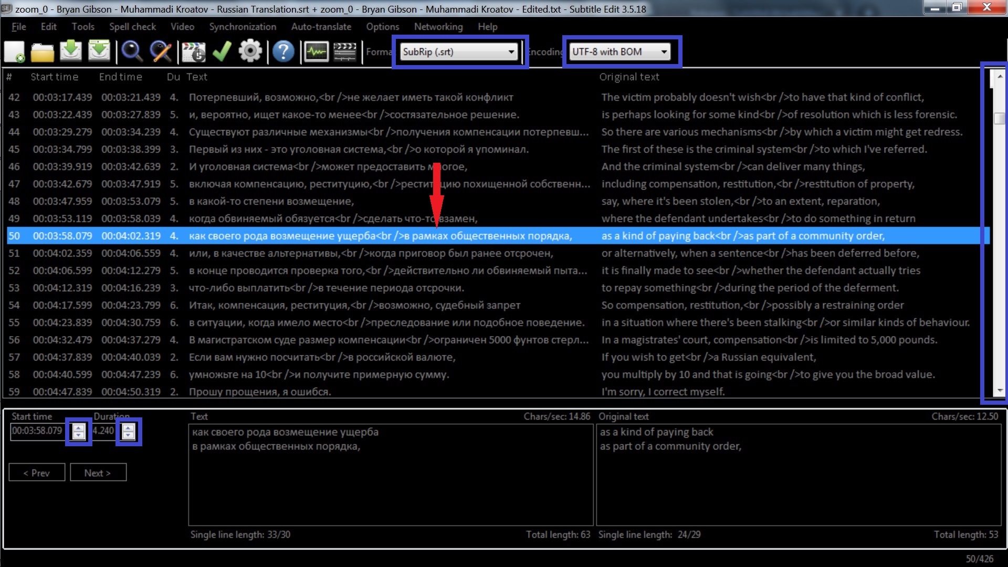Open the Tools menu
1008x567 pixels.
coord(83,27)
